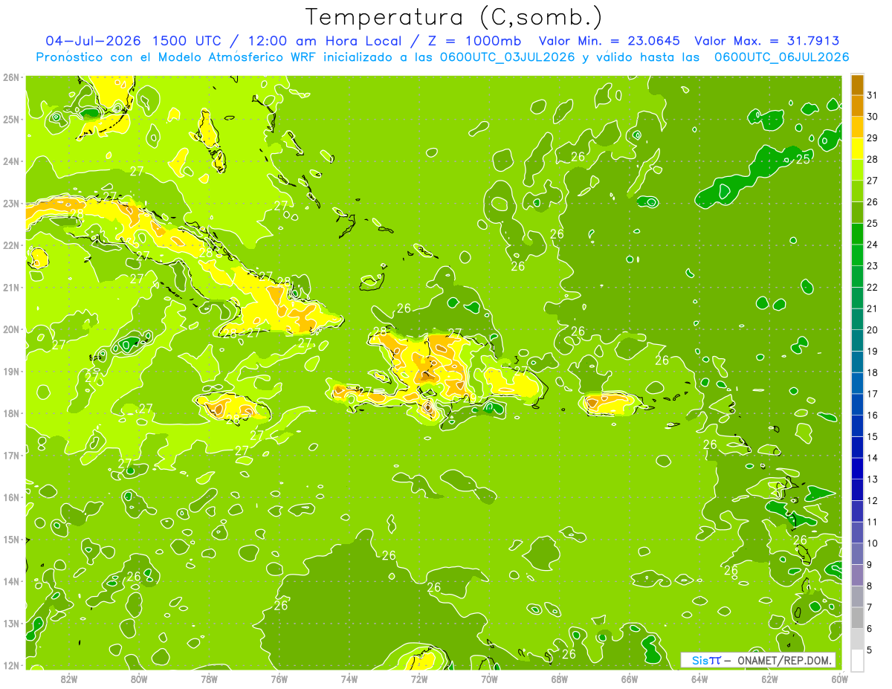
Task: Click the 20N latitude axis label
Action: tap(10, 329)
